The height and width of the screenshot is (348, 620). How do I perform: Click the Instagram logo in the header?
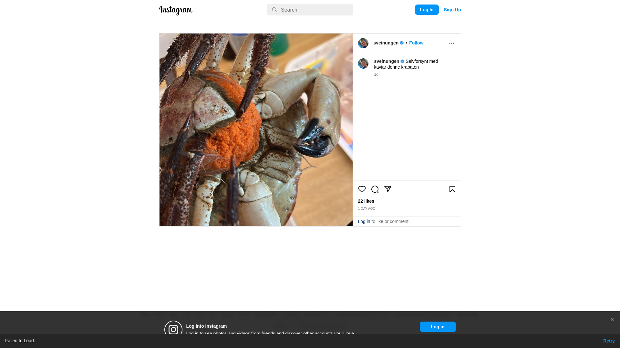[176, 10]
